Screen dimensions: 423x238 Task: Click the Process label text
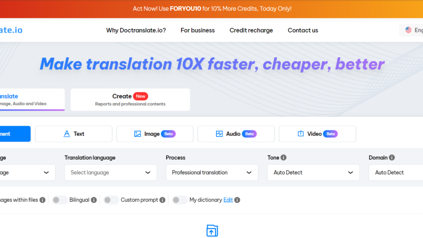(175, 157)
